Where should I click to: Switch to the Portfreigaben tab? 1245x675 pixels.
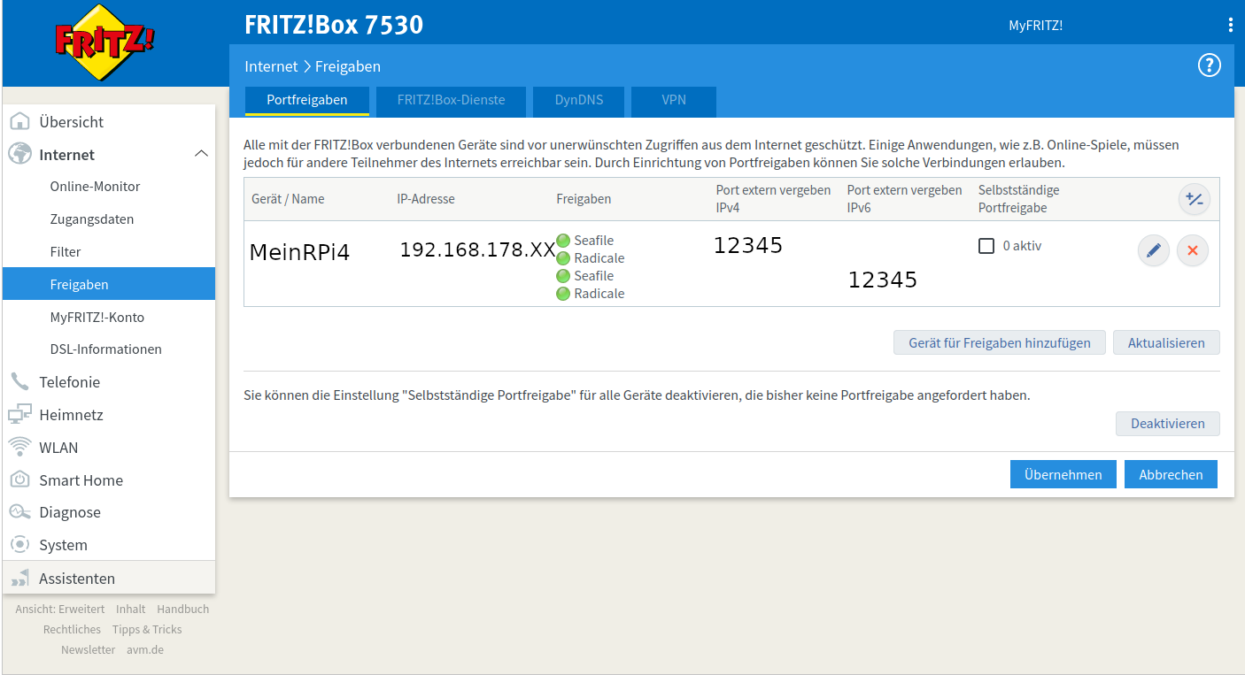point(307,100)
